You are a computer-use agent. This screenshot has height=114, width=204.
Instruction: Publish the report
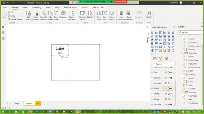(149, 15)
